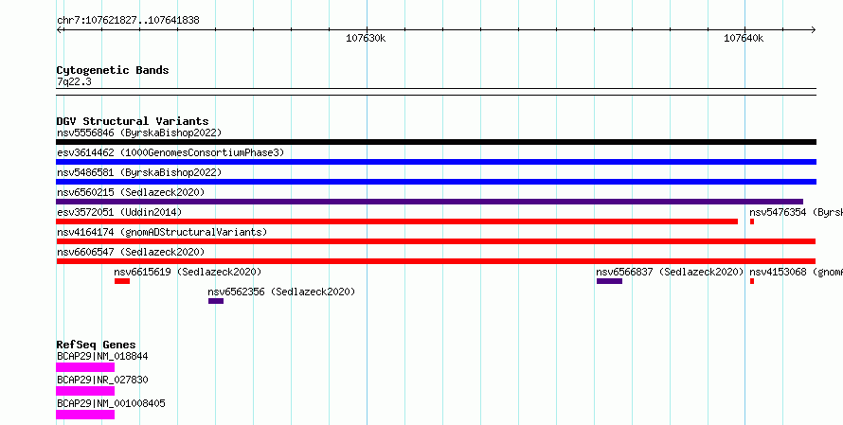The image size is (843, 425).
Task: Click the small red nsv4153068 variant mark
Action: click(752, 281)
